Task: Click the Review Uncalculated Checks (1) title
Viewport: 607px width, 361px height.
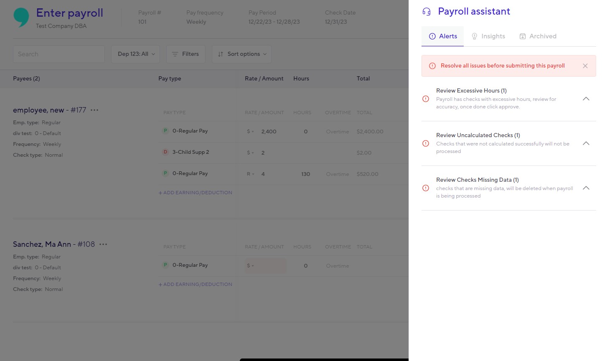Action: pos(478,135)
